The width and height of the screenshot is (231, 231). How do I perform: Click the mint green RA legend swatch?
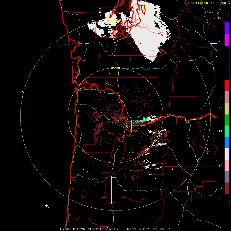pos(227,131)
